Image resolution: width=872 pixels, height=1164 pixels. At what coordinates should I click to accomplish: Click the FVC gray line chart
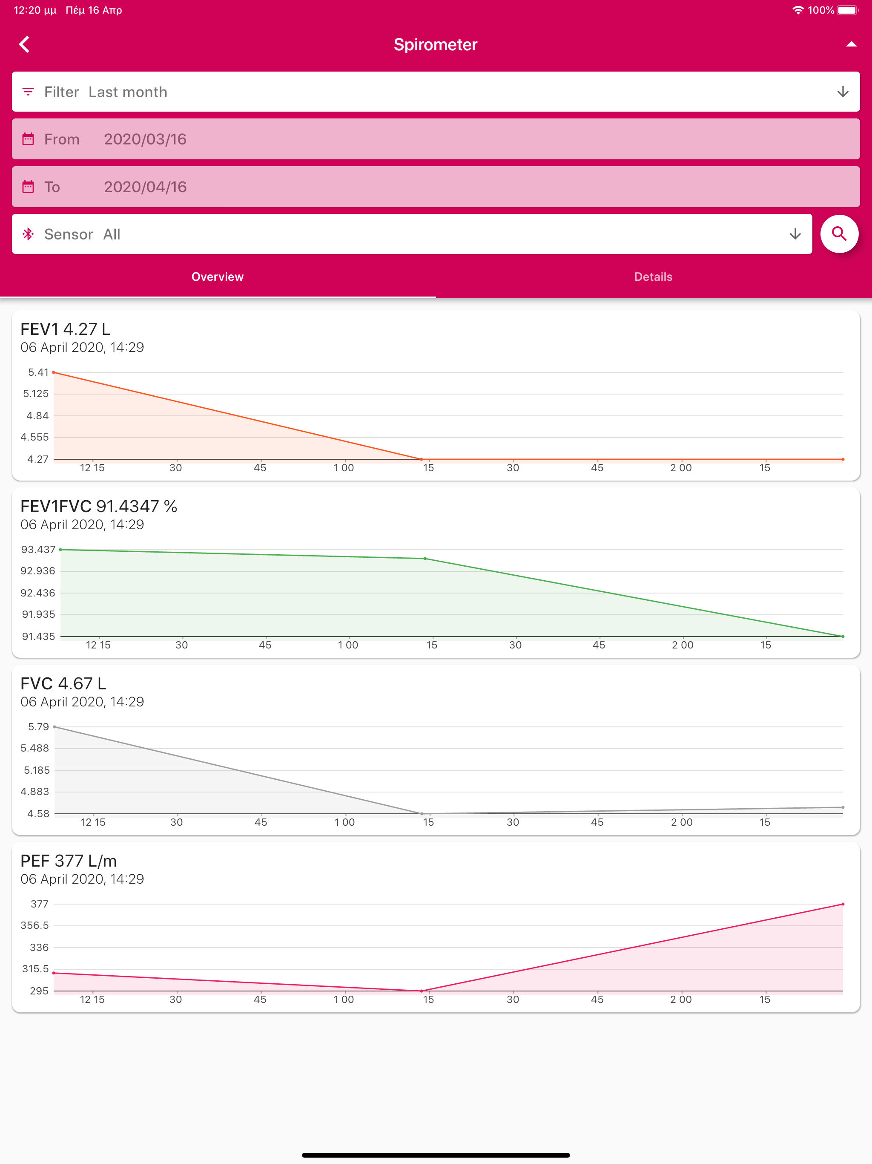(x=448, y=770)
